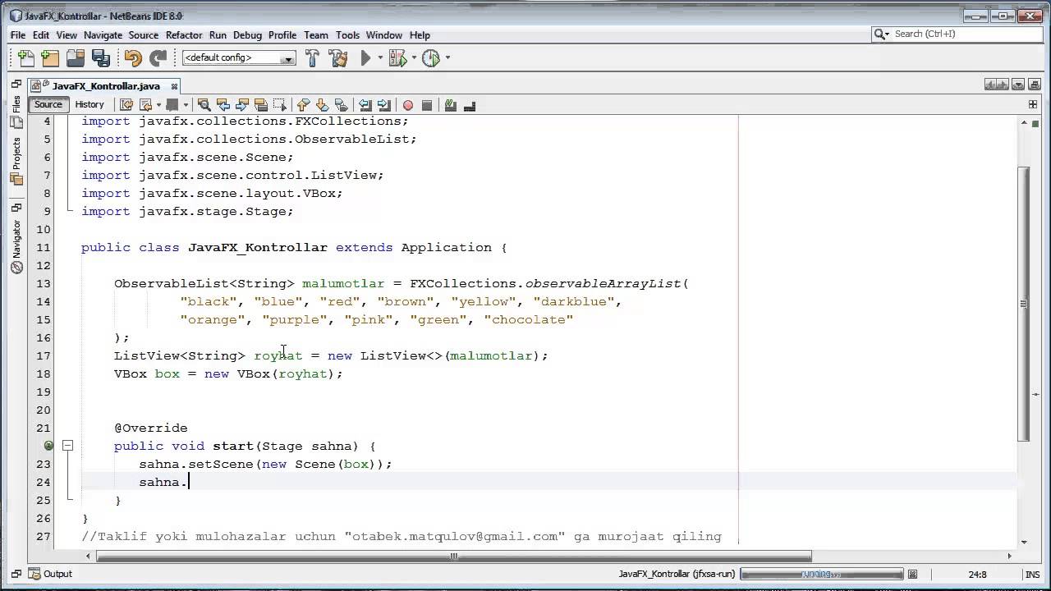The height and width of the screenshot is (591, 1051).
Task: Click the running progress bar
Action: [x=821, y=575]
